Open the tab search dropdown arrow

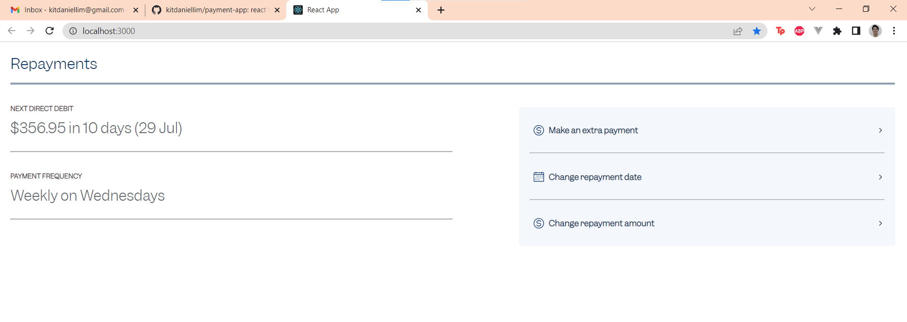[x=812, y=9]
